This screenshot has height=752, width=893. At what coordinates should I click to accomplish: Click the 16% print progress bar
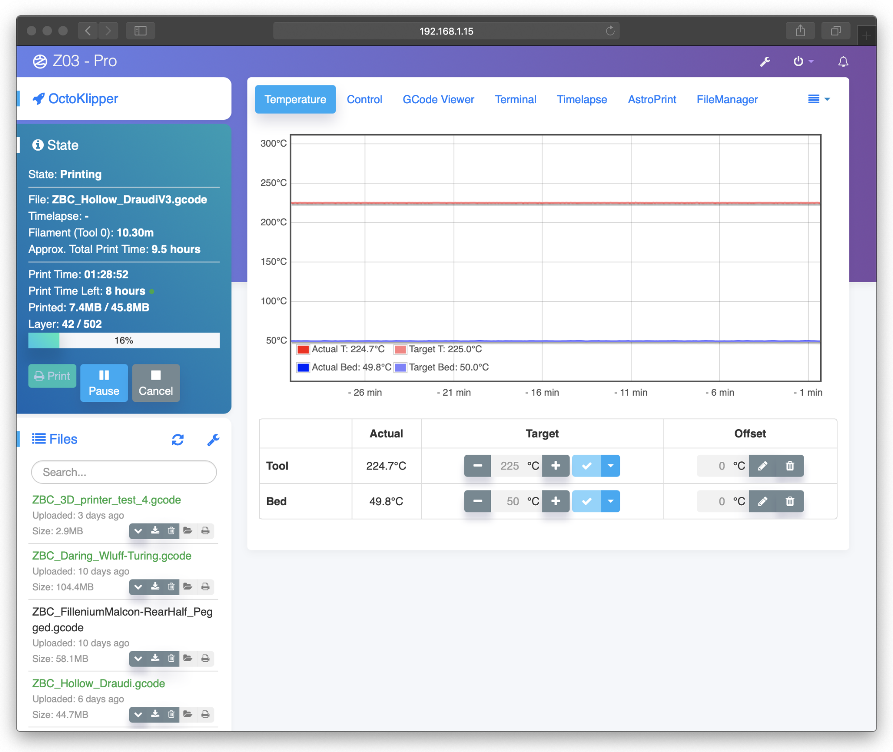pos(124,340)
